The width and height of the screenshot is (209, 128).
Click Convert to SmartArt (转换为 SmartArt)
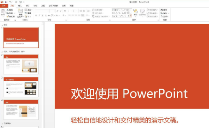(x=101, y=16)
